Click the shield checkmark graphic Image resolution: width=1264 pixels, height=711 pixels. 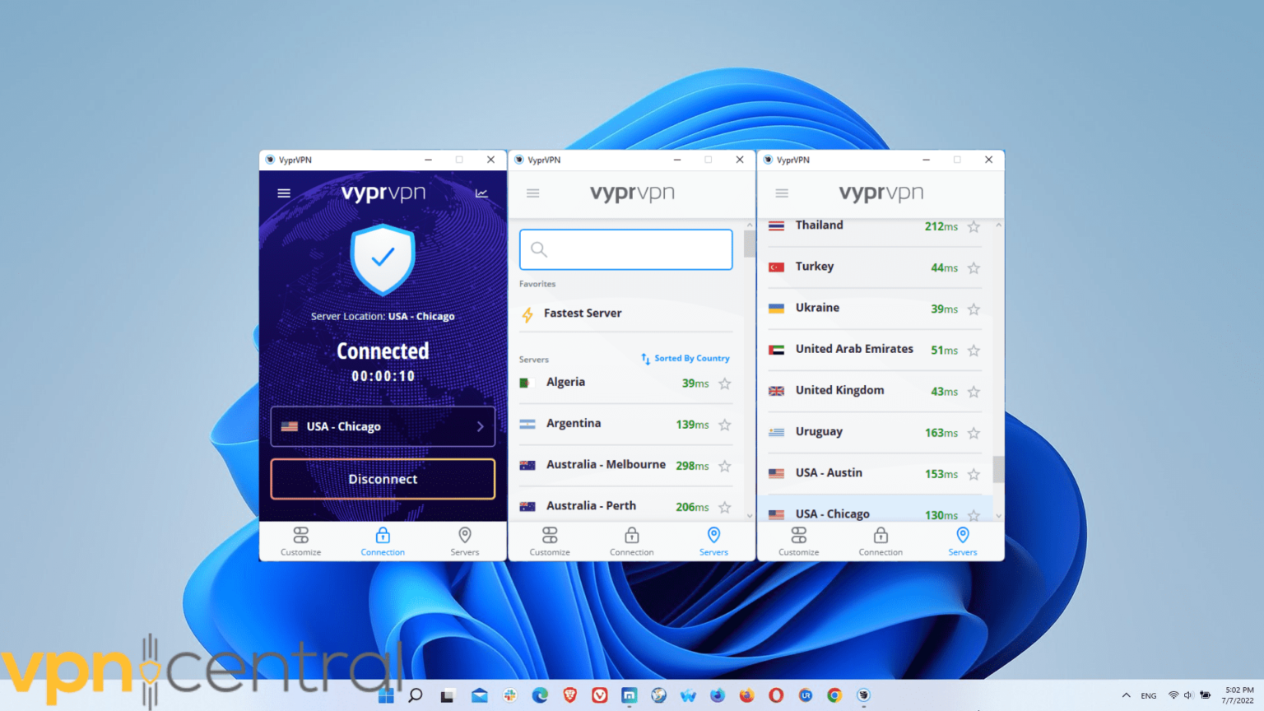coord(383,259)
